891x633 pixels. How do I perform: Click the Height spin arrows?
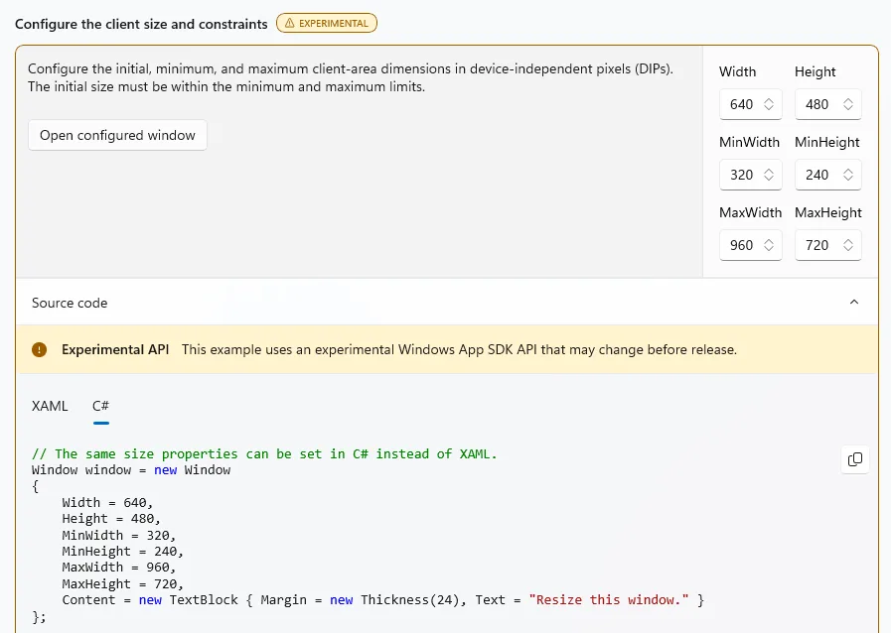(x=848, y=104)
